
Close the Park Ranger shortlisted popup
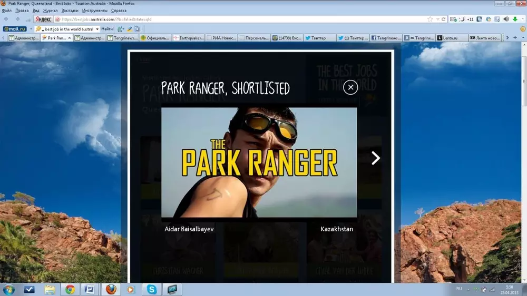[x=350, y=87]
